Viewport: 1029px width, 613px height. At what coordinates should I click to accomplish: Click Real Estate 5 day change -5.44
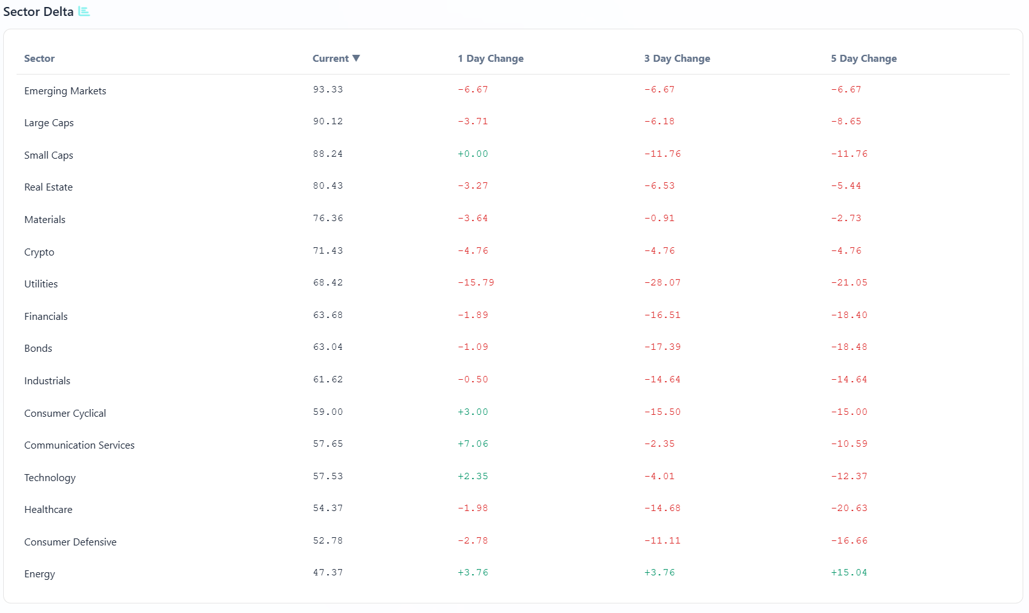[846, 185]
